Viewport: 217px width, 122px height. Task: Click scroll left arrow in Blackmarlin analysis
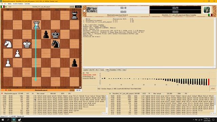click(x=103, y=113)
